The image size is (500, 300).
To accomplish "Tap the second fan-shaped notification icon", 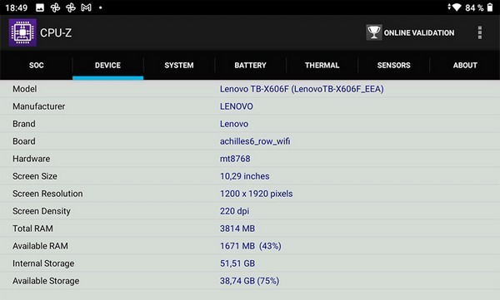I will coord(71,7).
